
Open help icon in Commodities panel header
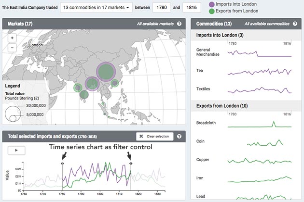(x=295, y=24)
